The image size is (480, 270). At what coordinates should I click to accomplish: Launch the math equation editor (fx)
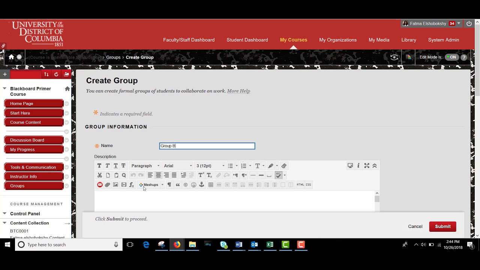point(132,184)
